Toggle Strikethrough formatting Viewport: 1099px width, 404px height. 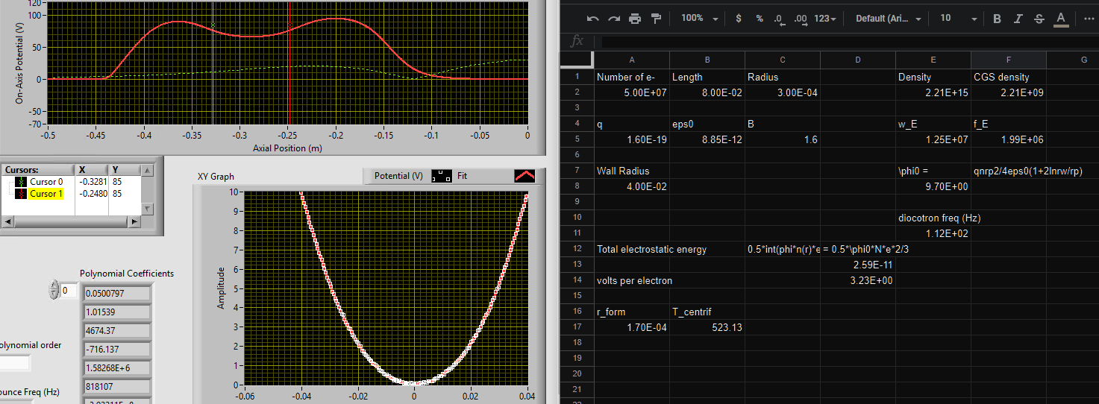pos(1039,19)
